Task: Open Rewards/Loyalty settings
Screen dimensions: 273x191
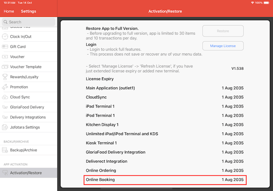Action: 29,77
